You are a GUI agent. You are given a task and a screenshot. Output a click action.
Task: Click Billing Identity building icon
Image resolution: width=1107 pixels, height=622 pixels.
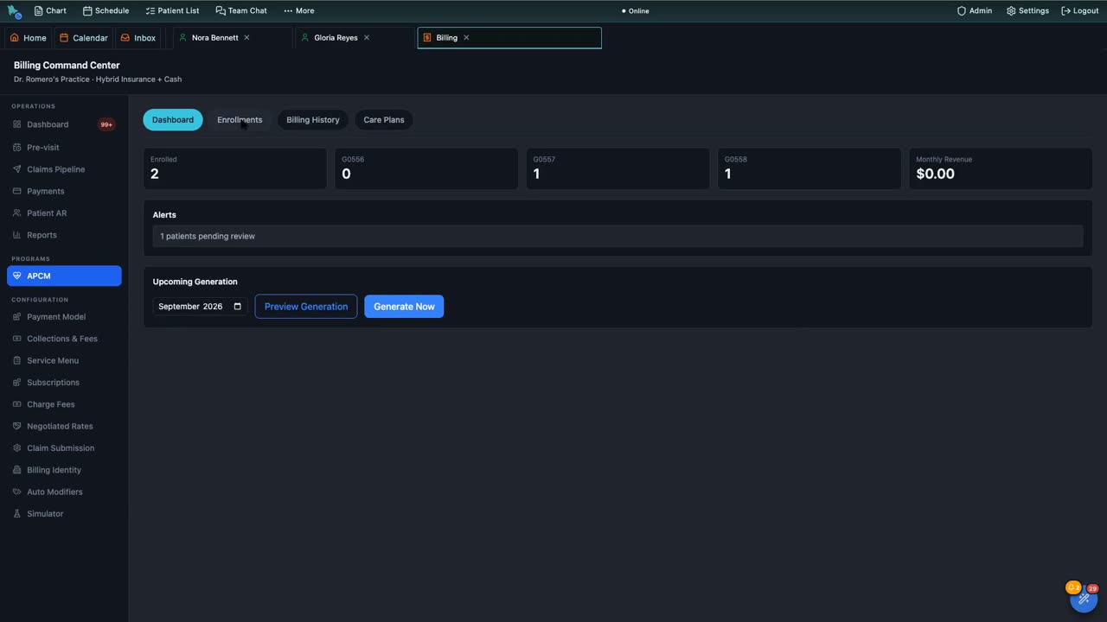pyautogui.click(x=17, y=470)
